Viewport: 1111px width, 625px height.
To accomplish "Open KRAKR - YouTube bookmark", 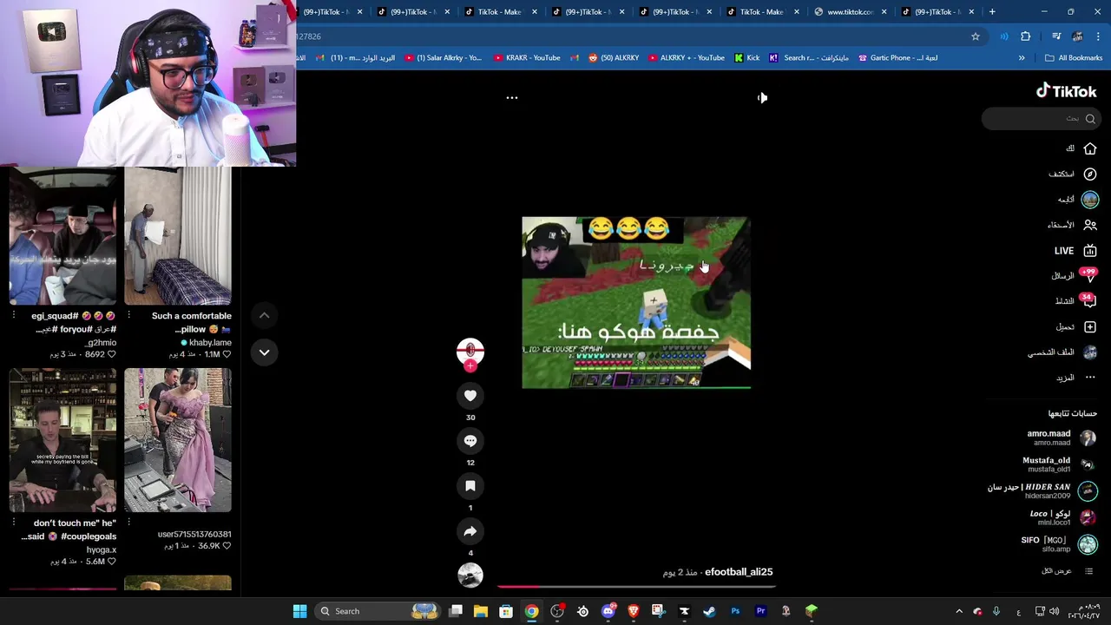I will coord(527,58).
